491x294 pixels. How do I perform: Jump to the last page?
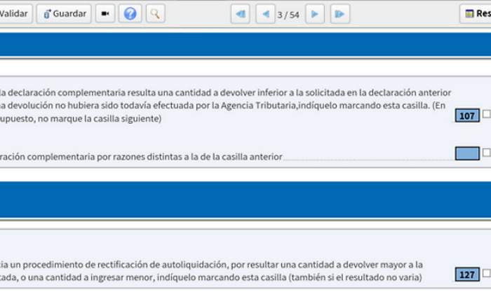click(x=339, y=14)
